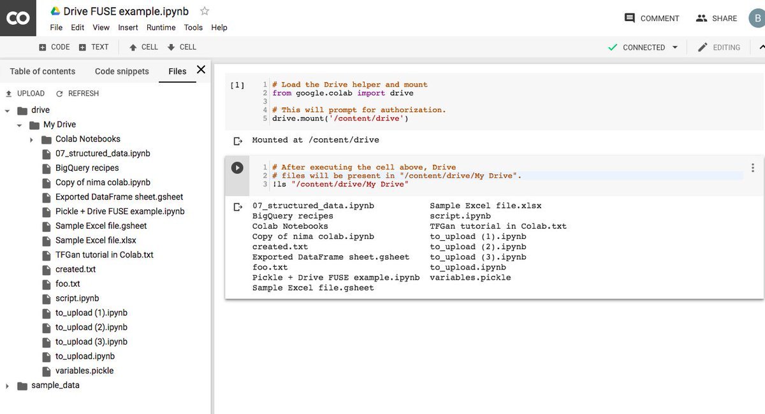Open the CONNECTED runtime dropdown
The image size is (765, 414).
coord(643,47)
